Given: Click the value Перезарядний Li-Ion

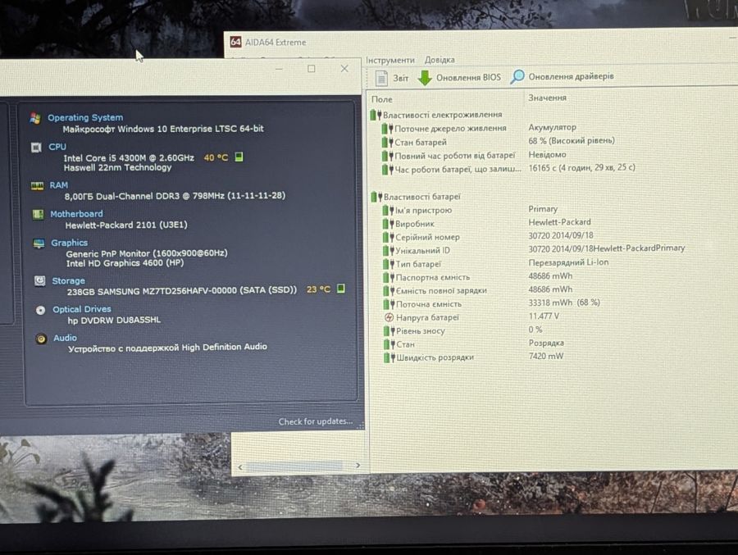Looking at the screenshot, I should 568,262.
